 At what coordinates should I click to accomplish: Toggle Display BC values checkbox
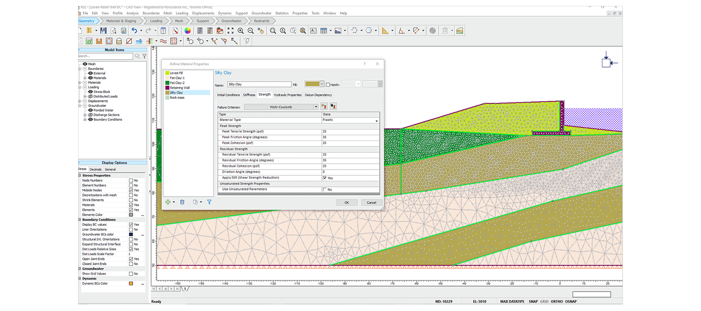[x=131, y=224]
